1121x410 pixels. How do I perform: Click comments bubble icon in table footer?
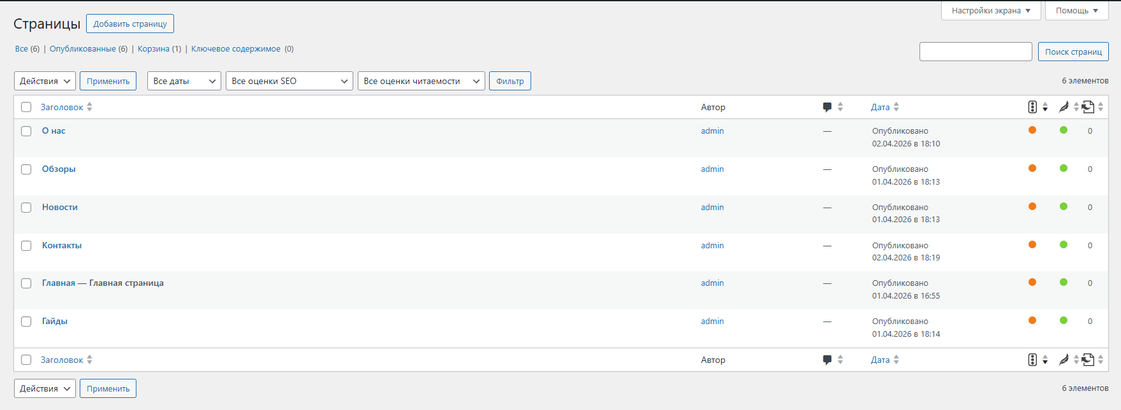(828, 360)
